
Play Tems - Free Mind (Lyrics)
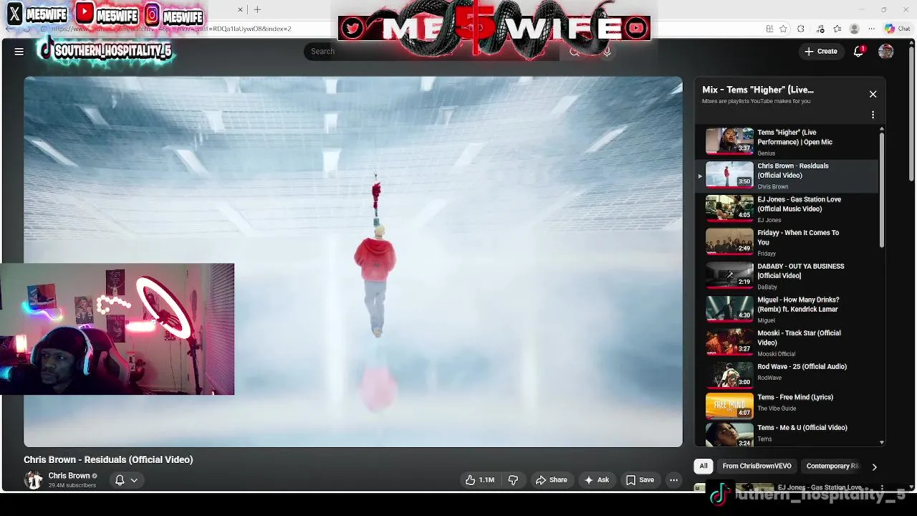(x=786, y=405)
